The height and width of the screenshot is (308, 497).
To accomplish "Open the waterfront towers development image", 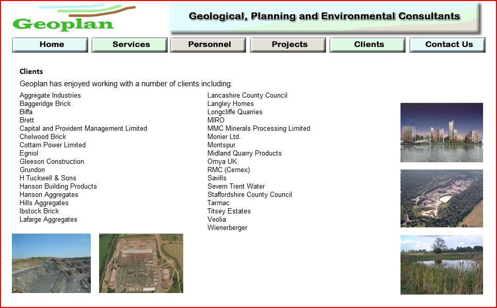I will (x=442, y=132).
